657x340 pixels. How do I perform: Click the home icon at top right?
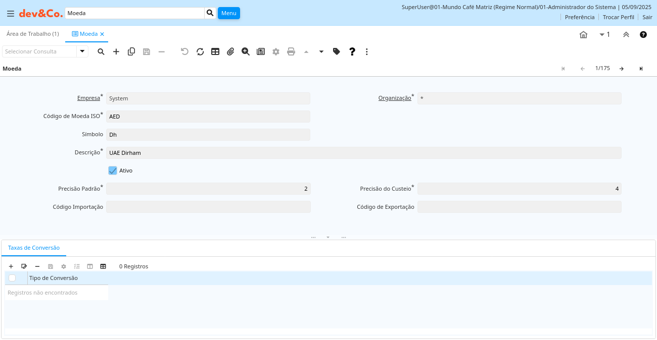(x=583, y=34)
